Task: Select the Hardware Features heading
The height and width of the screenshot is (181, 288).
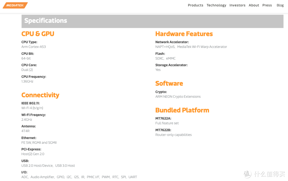Action: [x=184, y=34]
